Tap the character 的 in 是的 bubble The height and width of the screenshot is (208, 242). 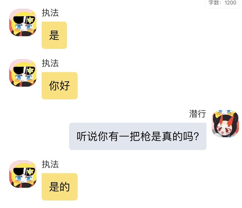[65, 187]
